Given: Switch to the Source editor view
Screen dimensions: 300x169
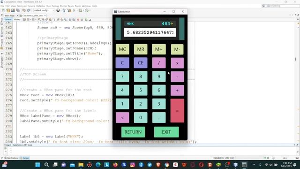Looking at the screenshot, I should pos(8,20).
